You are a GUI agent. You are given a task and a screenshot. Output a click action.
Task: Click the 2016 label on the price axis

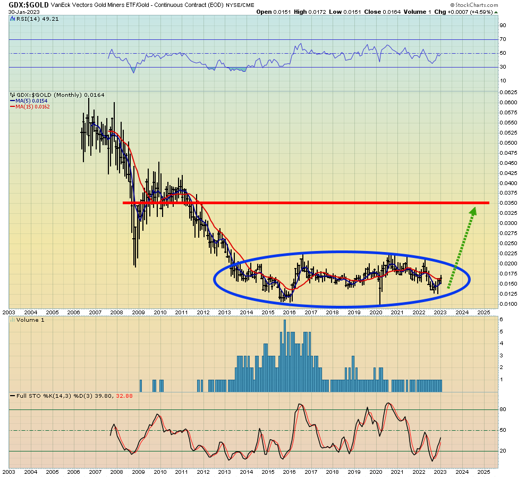coord(289,313)
